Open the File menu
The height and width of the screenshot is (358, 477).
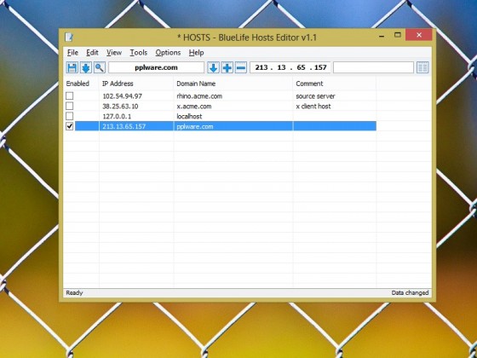coord(72,53)
